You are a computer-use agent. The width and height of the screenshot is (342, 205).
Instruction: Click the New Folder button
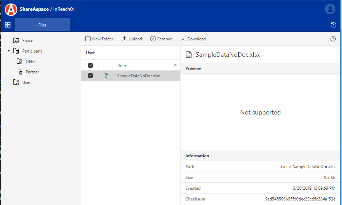tap(99, 39)
